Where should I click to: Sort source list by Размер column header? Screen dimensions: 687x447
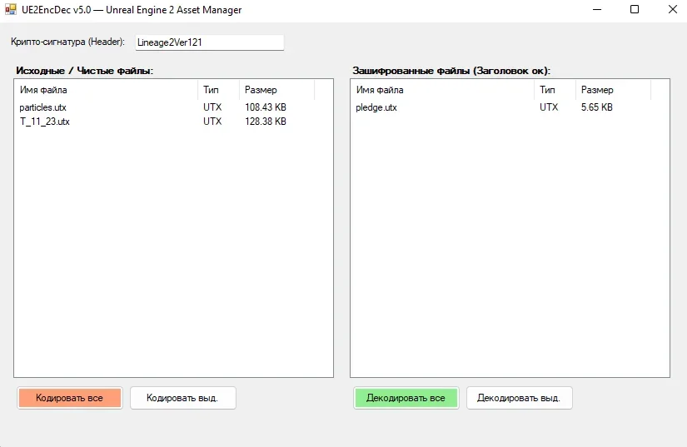pos(276,90)
